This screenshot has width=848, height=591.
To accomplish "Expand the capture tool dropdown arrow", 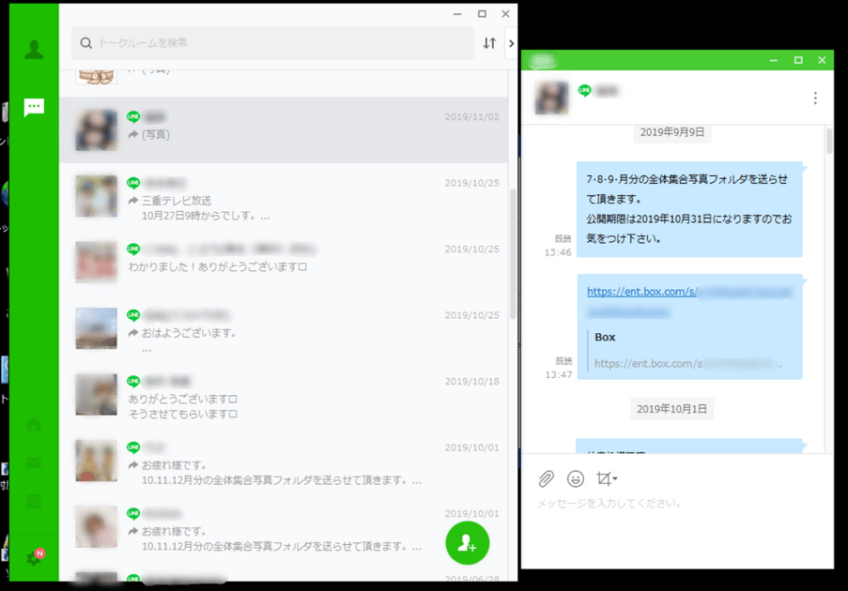I will click(x=615, y=479).
